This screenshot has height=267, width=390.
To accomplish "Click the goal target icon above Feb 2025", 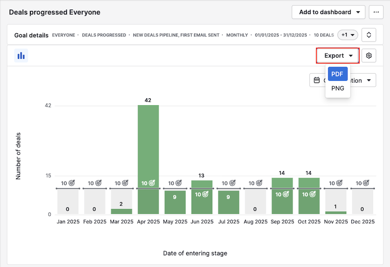I will [x=98, y=183].
